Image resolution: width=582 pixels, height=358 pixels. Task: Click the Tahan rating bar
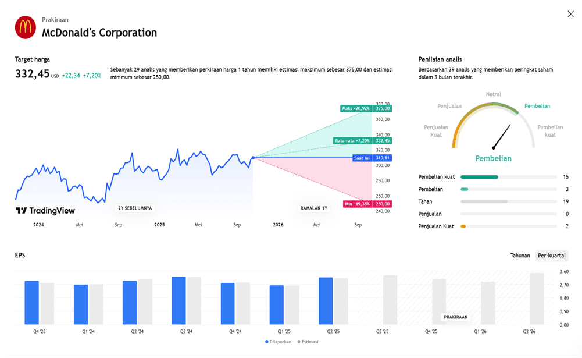(508, 201)
